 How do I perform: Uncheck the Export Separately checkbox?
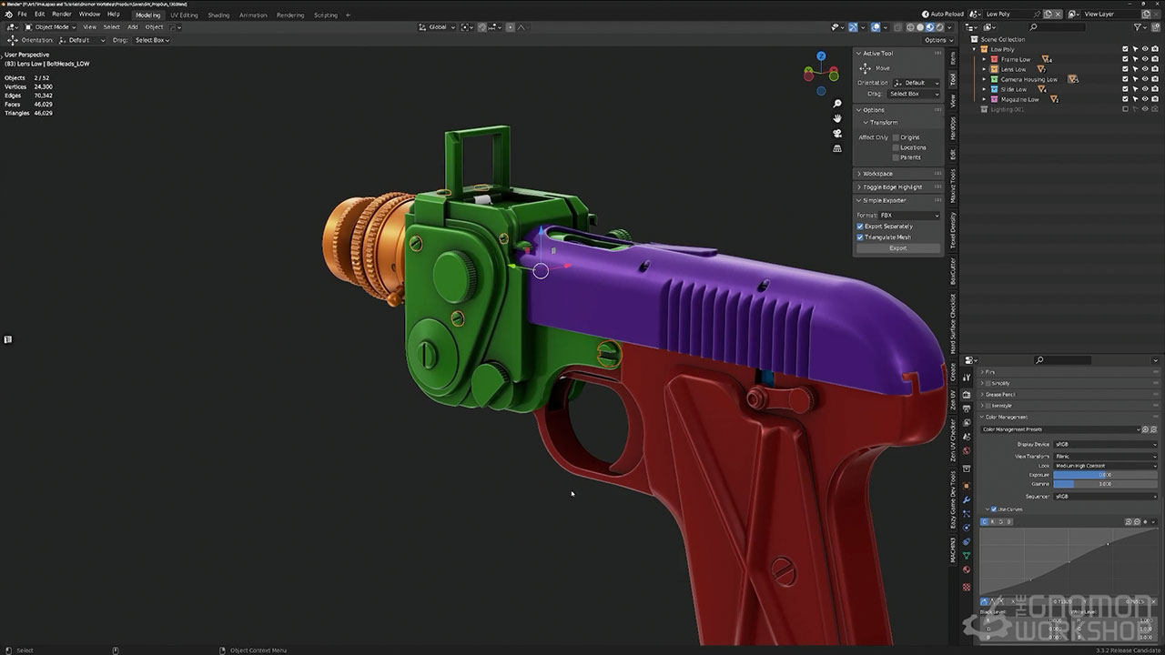pos(860,227)
